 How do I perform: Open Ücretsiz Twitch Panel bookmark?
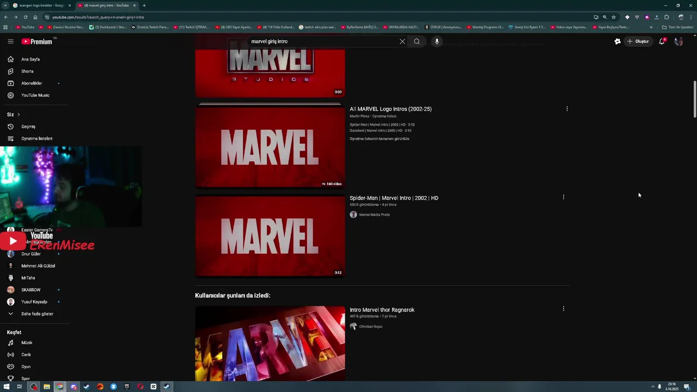point(151,27)
